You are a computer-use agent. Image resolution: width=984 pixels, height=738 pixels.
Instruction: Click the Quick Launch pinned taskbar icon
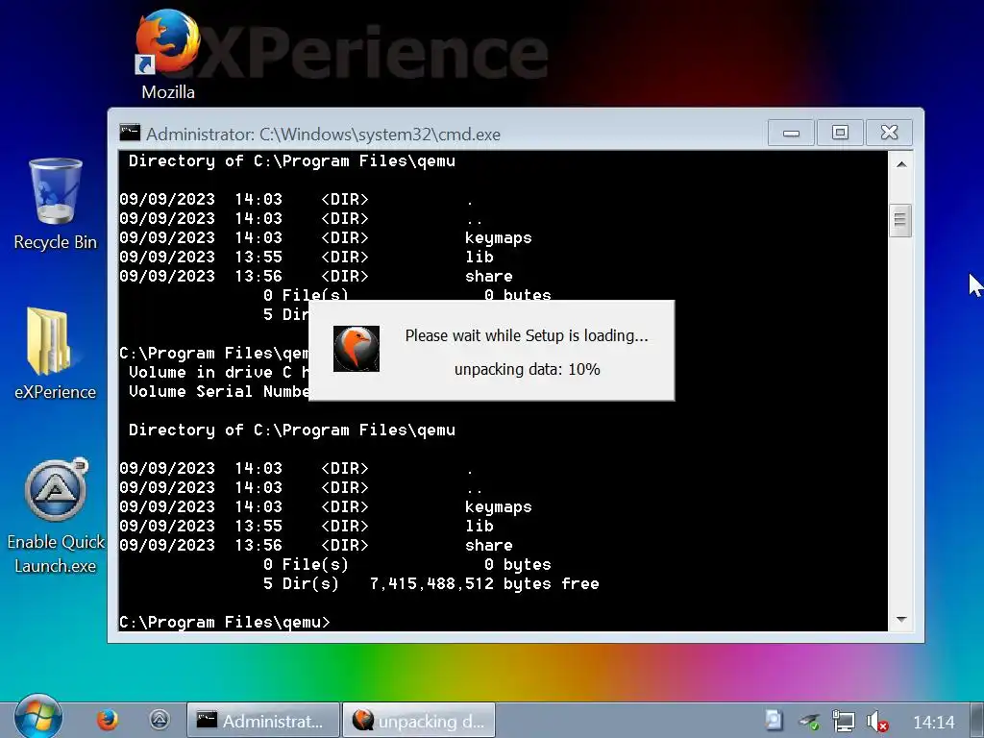pos(160,720)
